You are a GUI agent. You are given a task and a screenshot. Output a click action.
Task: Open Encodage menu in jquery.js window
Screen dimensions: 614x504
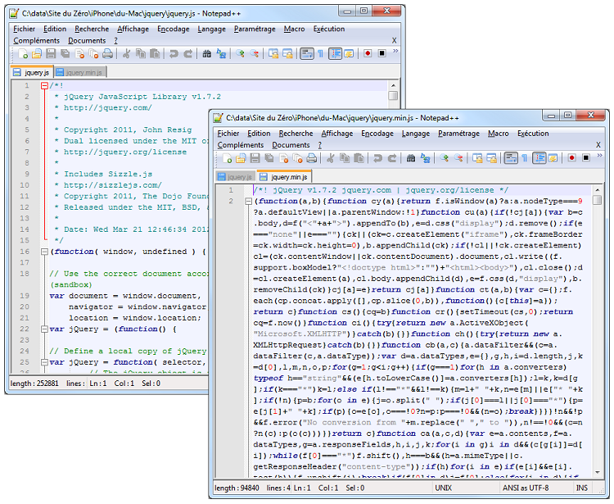(174, 29)
